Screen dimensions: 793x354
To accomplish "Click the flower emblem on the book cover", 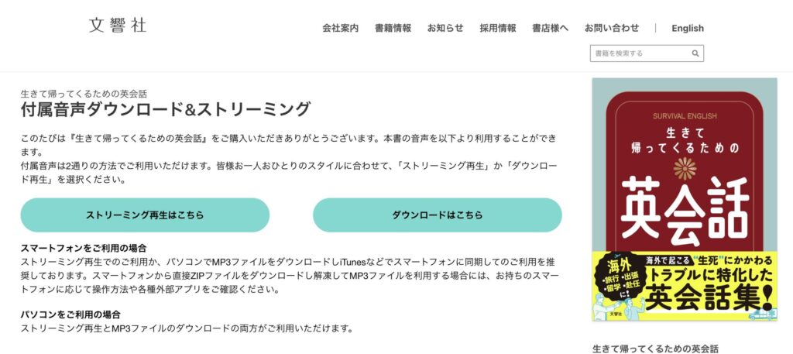I will click(685, 168).
